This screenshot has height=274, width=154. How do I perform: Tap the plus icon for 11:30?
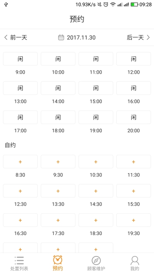coord(133,162)
